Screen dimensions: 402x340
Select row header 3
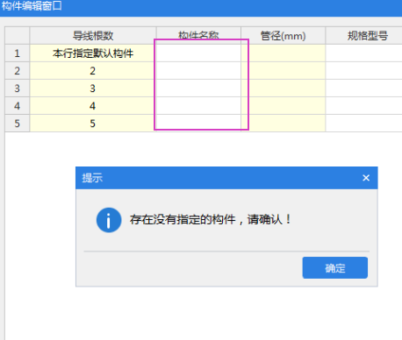tap(18, 89)
